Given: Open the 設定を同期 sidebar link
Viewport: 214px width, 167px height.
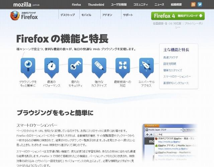Looking at the screenshot, I should [x=170, y=64].
